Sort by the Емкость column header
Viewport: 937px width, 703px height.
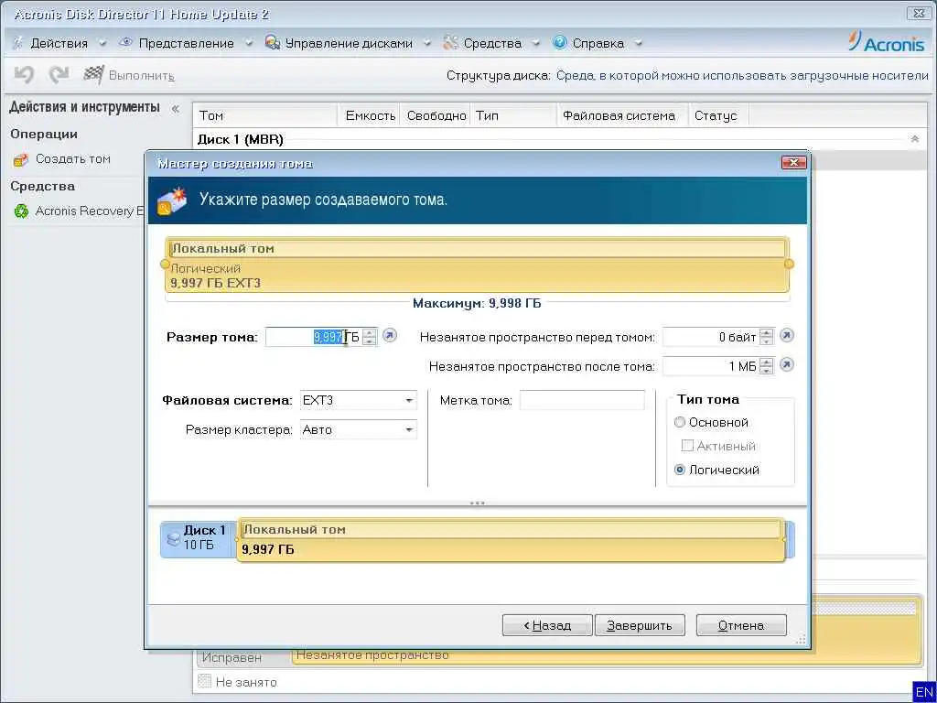click(370, 115)
